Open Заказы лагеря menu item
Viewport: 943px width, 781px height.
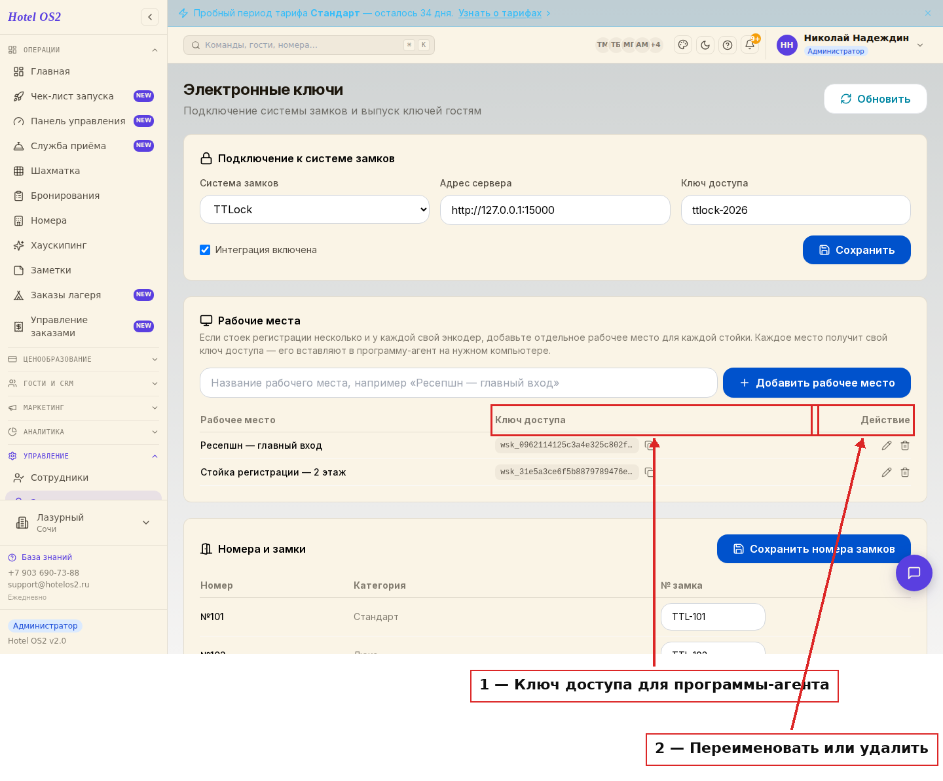pos(83,295)
